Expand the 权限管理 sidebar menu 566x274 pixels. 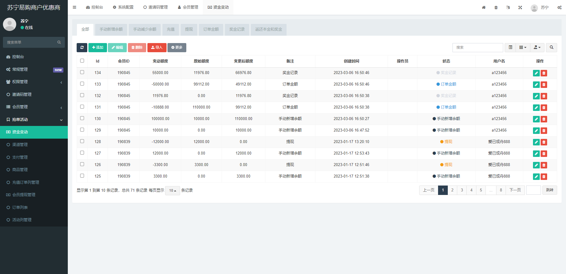(x=34, y=82)
